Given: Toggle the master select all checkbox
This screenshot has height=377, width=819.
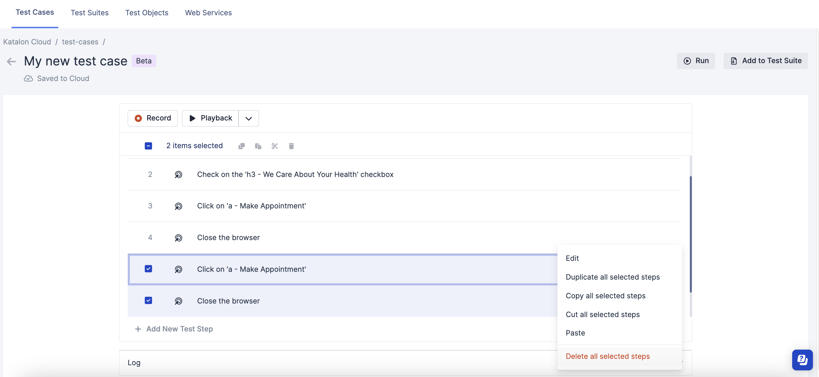Looking at the screenshot, I should [149, 146].
